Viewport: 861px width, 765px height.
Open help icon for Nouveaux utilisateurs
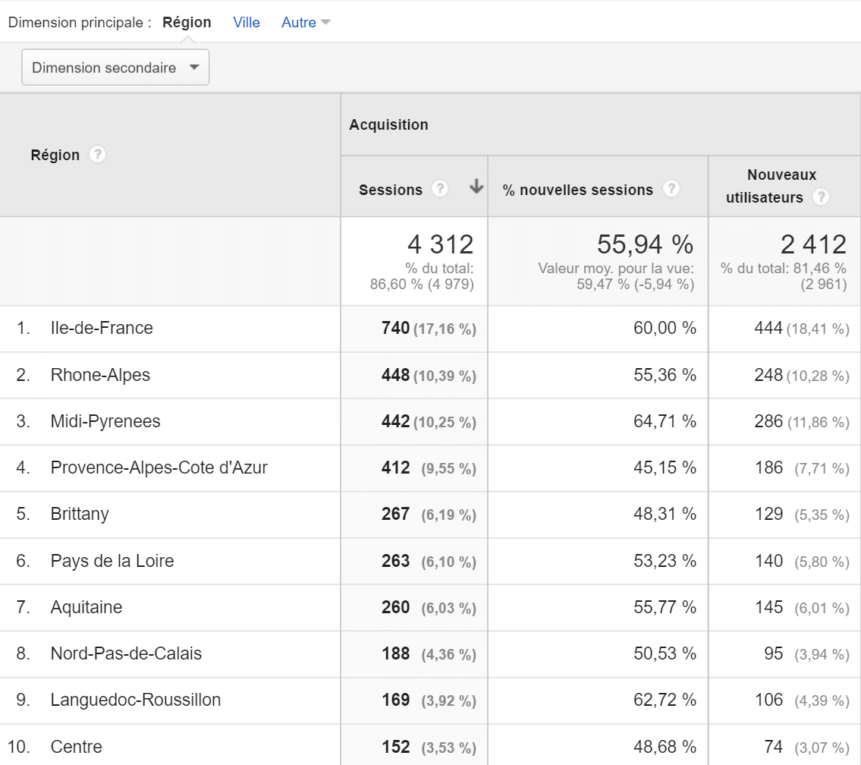pyautogui.click(x=821, y=197)
